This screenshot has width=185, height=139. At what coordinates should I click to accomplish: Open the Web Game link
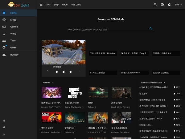tap(76, 5)
